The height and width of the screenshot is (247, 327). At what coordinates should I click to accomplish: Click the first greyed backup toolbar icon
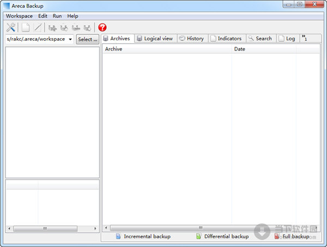click(x=52, y=28)
